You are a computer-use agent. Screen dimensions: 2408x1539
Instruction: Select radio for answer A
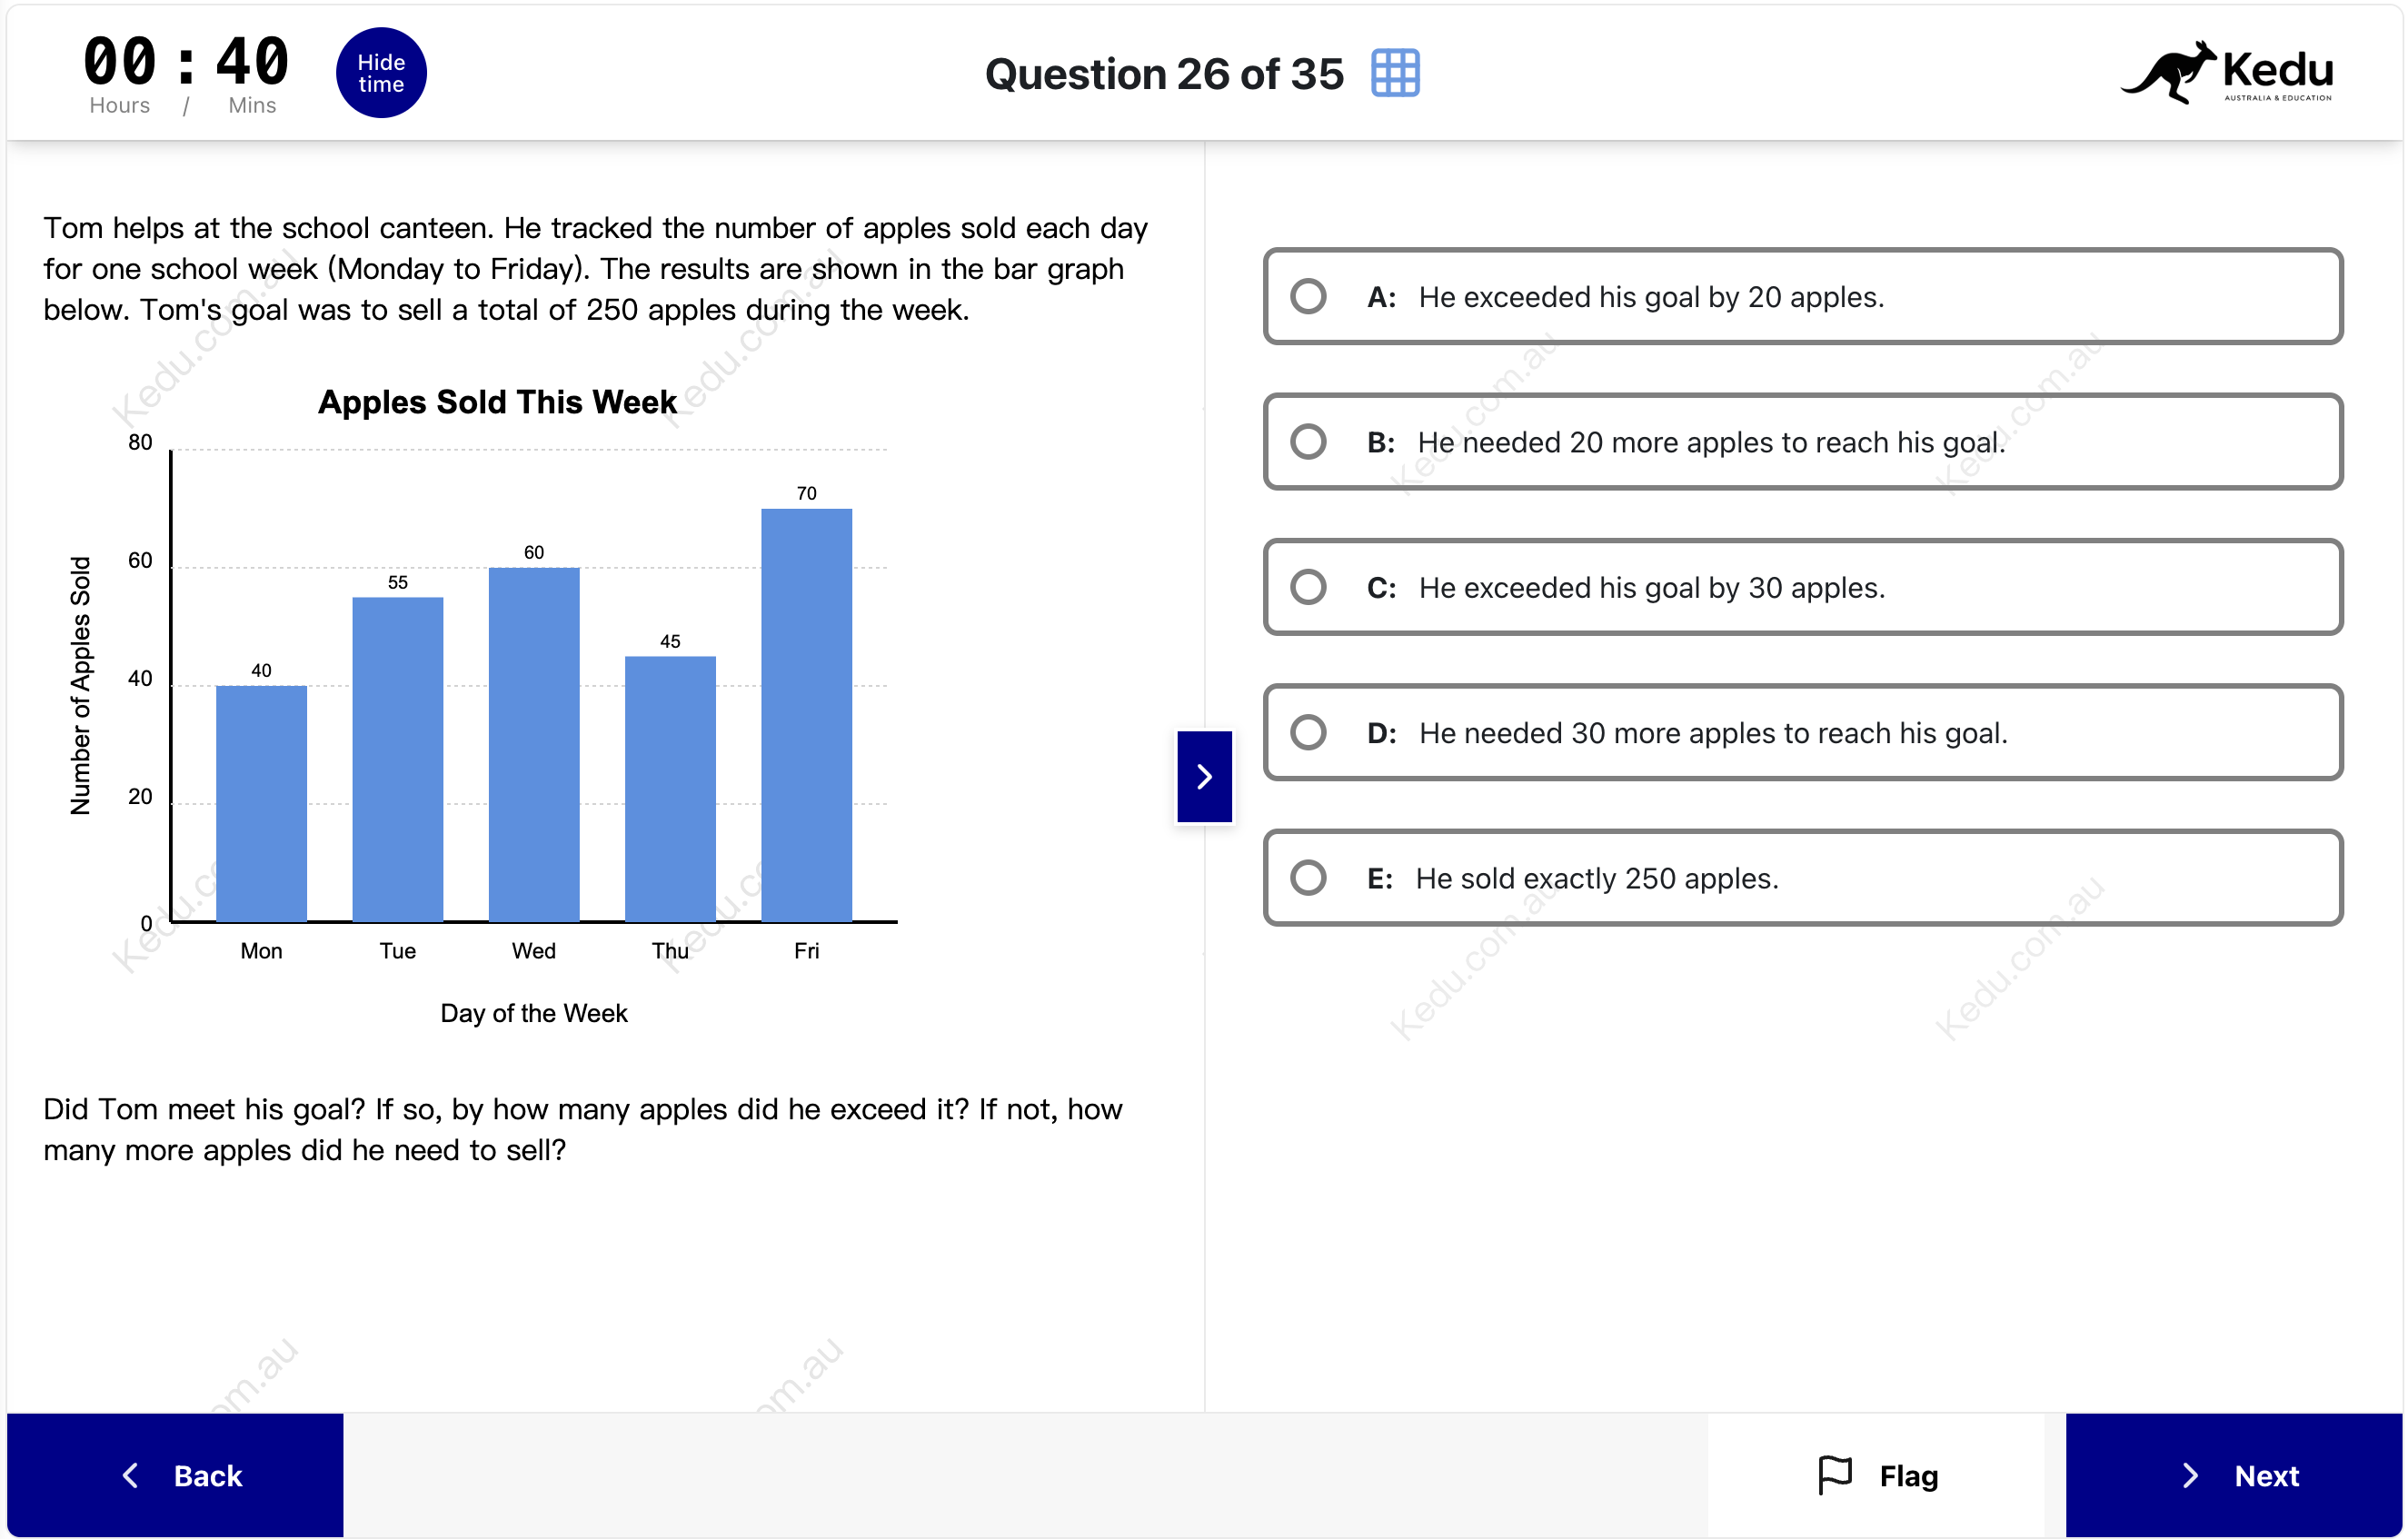tap(1307, 296)
